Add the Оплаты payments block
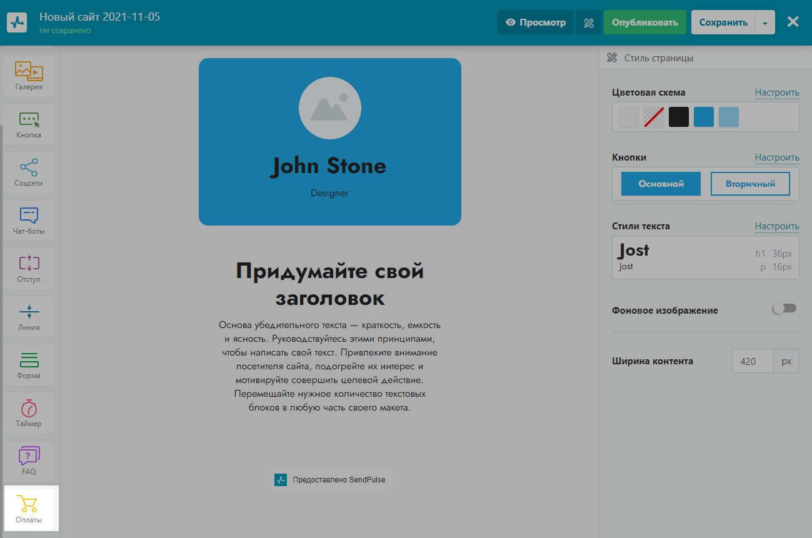 point(29,510)
